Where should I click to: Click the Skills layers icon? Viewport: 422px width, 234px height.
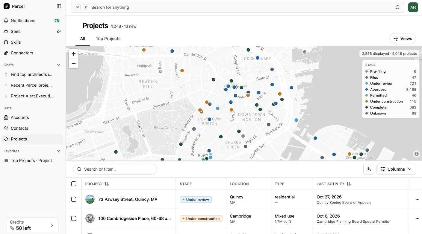(6, 42)
